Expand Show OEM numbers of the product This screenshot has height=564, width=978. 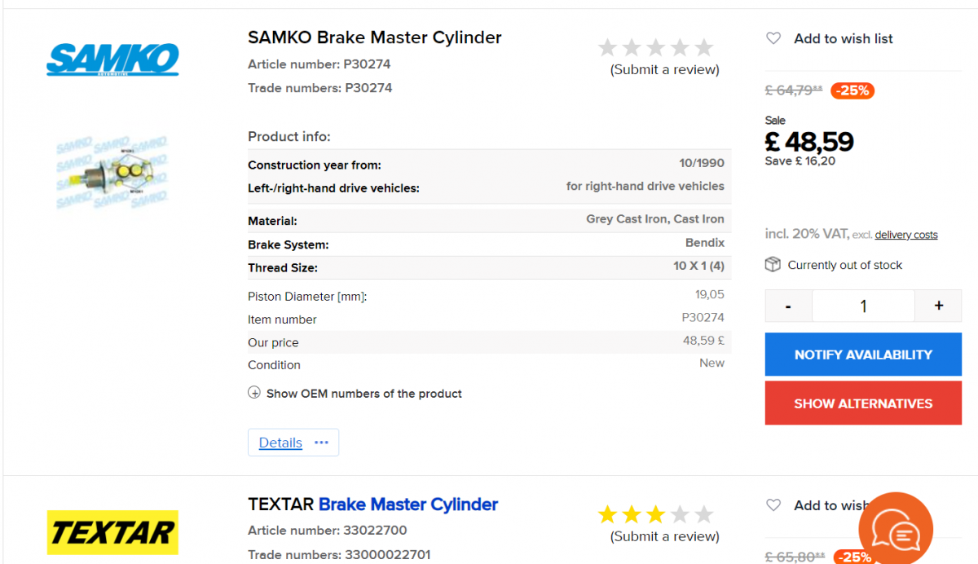tap(355, 393)
